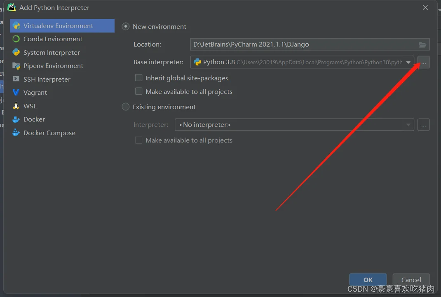Close the Add Python Interpreter dialog

click(x=425, y=7)
